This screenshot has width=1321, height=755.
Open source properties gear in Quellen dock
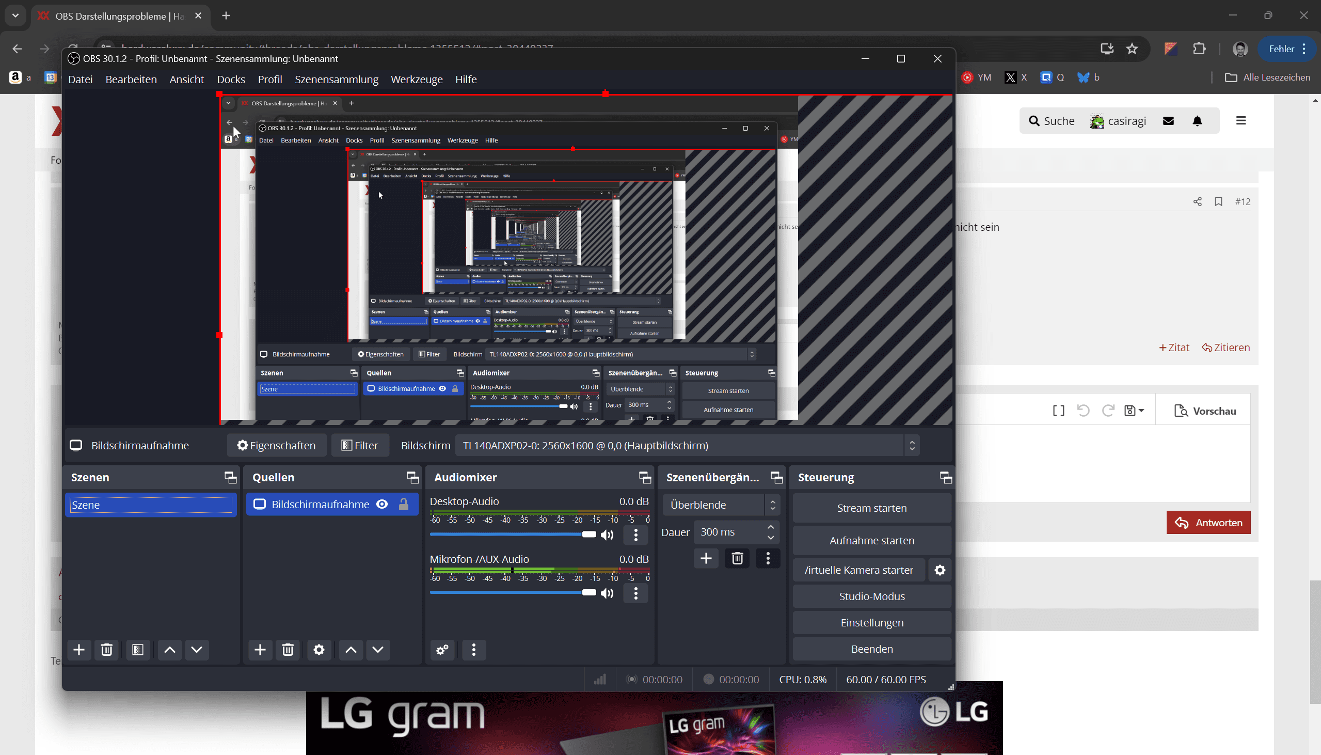point(319,650)
